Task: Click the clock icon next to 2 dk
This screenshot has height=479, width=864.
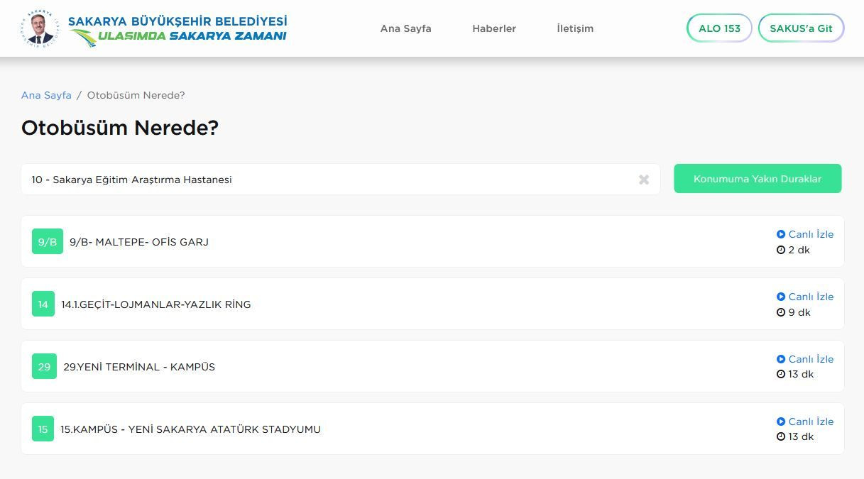Action: 781,250
